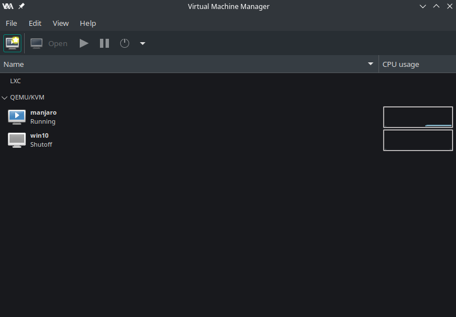Screen dimensions: 456x317
Task: Toggle the window pin icon
Action: coord(21,6)
